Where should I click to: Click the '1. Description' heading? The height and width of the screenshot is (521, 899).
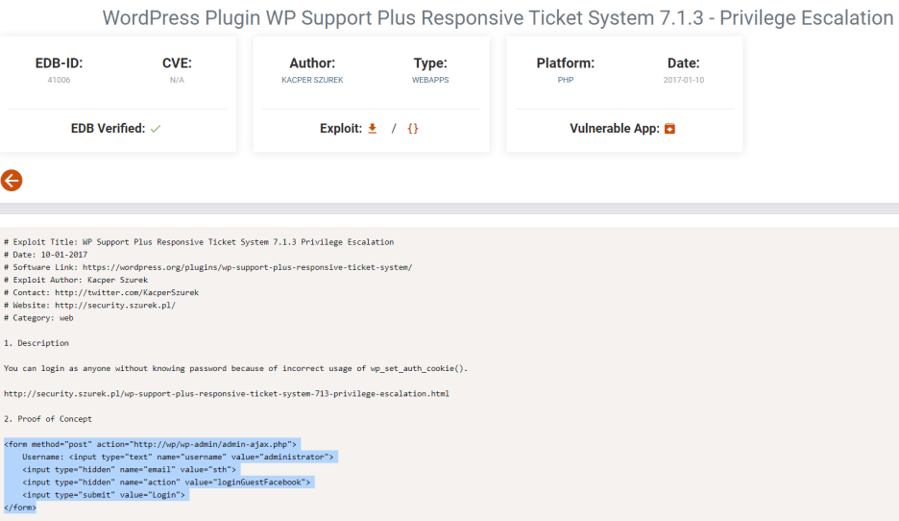[x=36, y=343]
